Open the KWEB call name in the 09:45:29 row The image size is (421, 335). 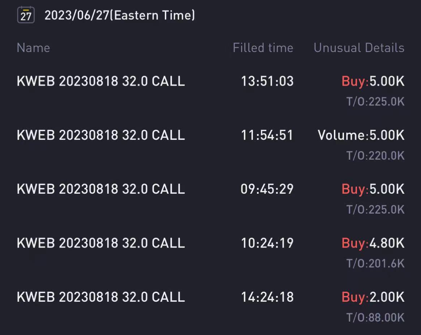pyautogui.click(x=101, y=189)
